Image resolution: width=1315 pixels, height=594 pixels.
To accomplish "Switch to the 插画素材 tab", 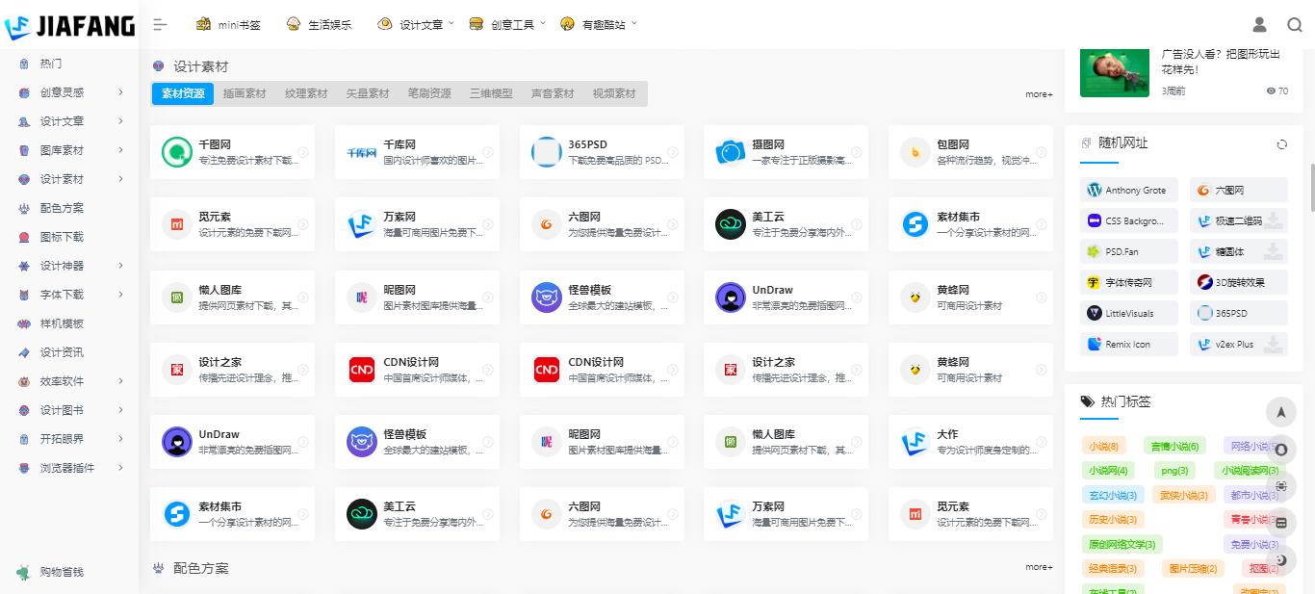I will click(x=245, y=93).
